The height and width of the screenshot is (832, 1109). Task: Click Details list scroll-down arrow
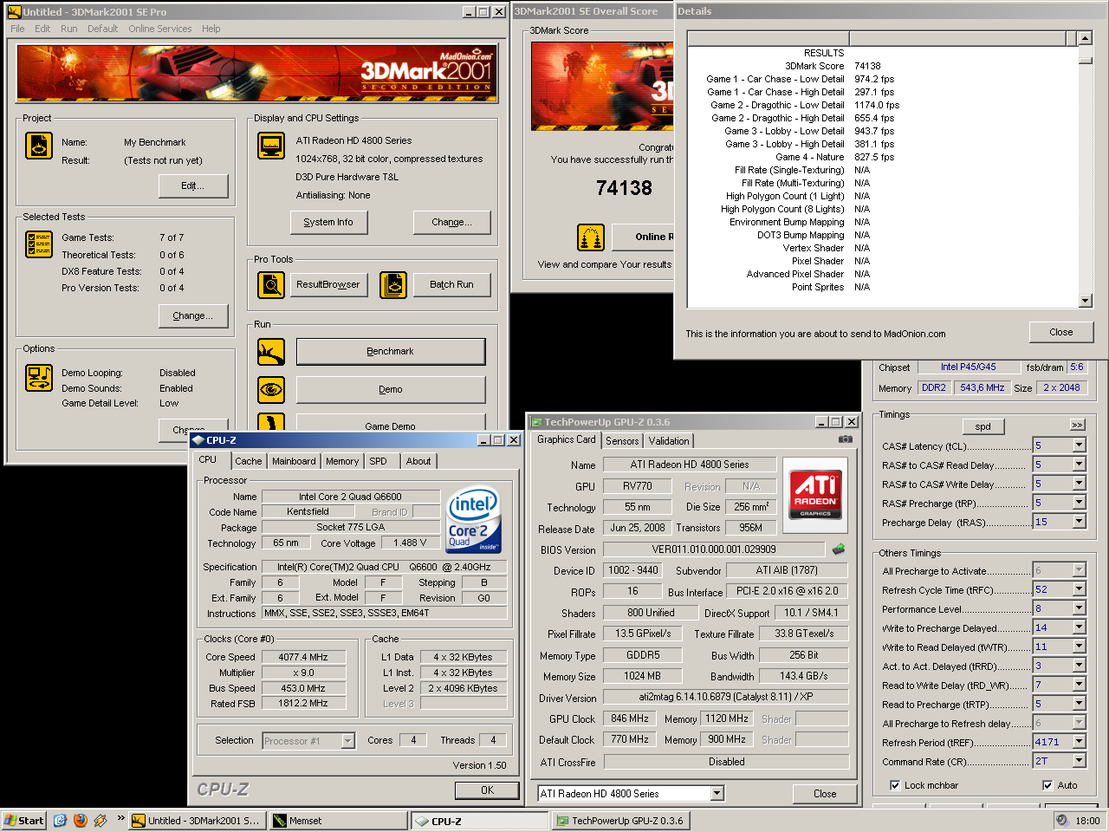pyautogui.click(x=1086, y=301)
